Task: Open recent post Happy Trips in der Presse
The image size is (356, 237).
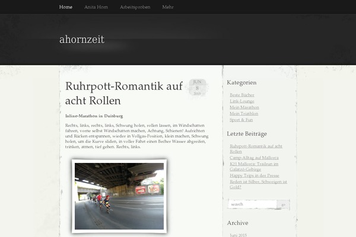Action: (x=255, y=175)
